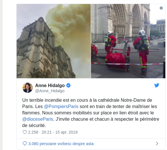Follow the @PompiersParis mention link
This screenshot has width=167, height=150.
[61, 107]
